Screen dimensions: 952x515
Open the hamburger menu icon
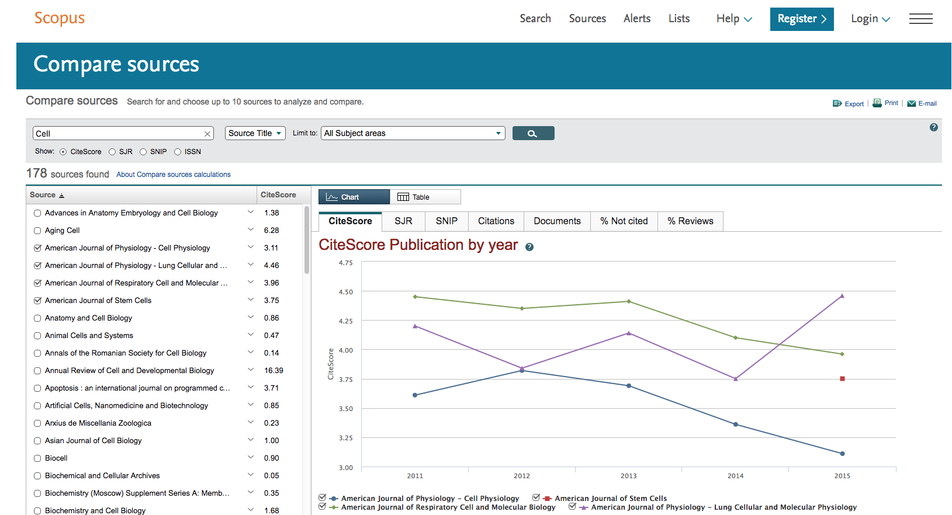[x=920, y=19]
